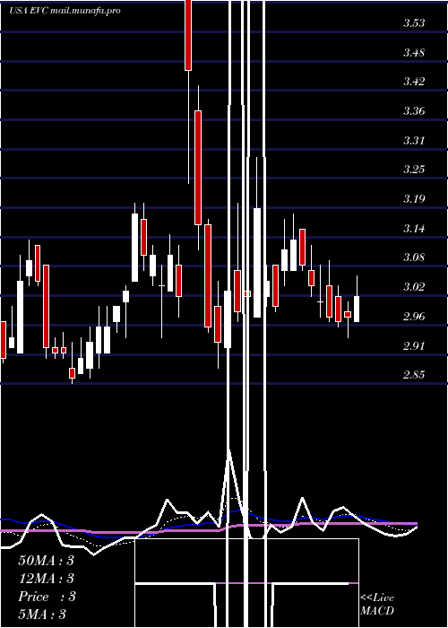The width and height of the screenshot is (448, 628).
Task: Select the 3.53 price axis label
Action: coord(414,23)
